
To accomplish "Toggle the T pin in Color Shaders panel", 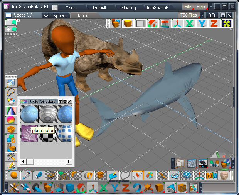I will pos(61,101).
